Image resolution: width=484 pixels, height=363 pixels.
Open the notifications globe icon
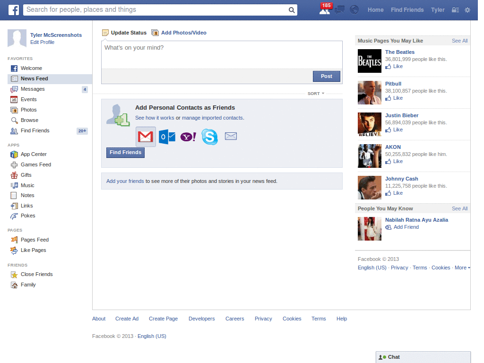click(354, 10)
